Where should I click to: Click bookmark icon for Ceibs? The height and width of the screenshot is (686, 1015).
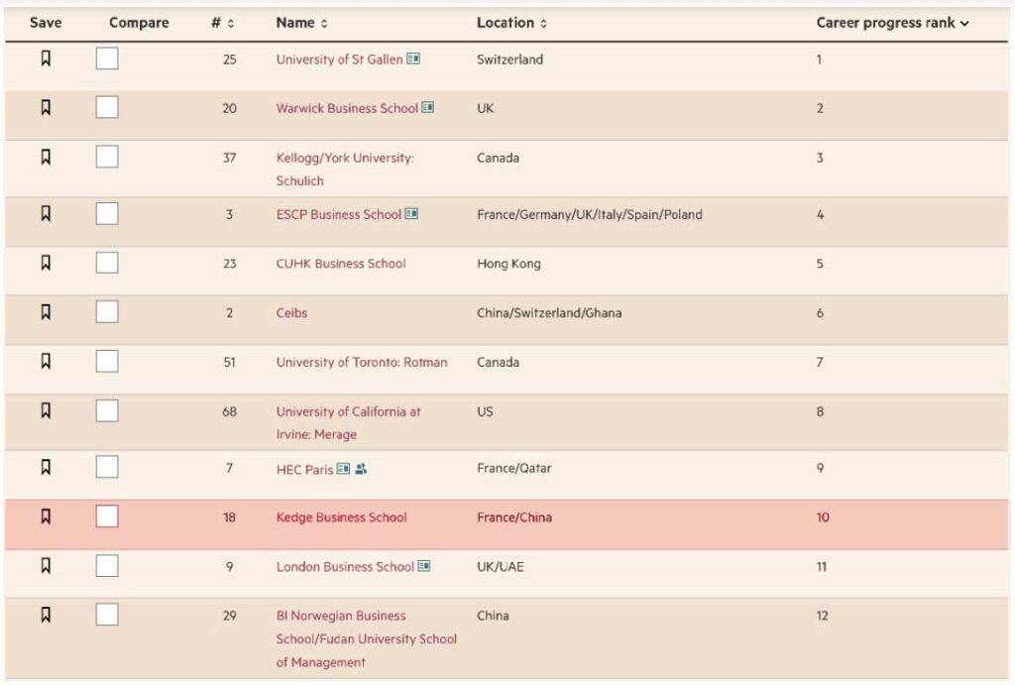[x=46, y=312]
